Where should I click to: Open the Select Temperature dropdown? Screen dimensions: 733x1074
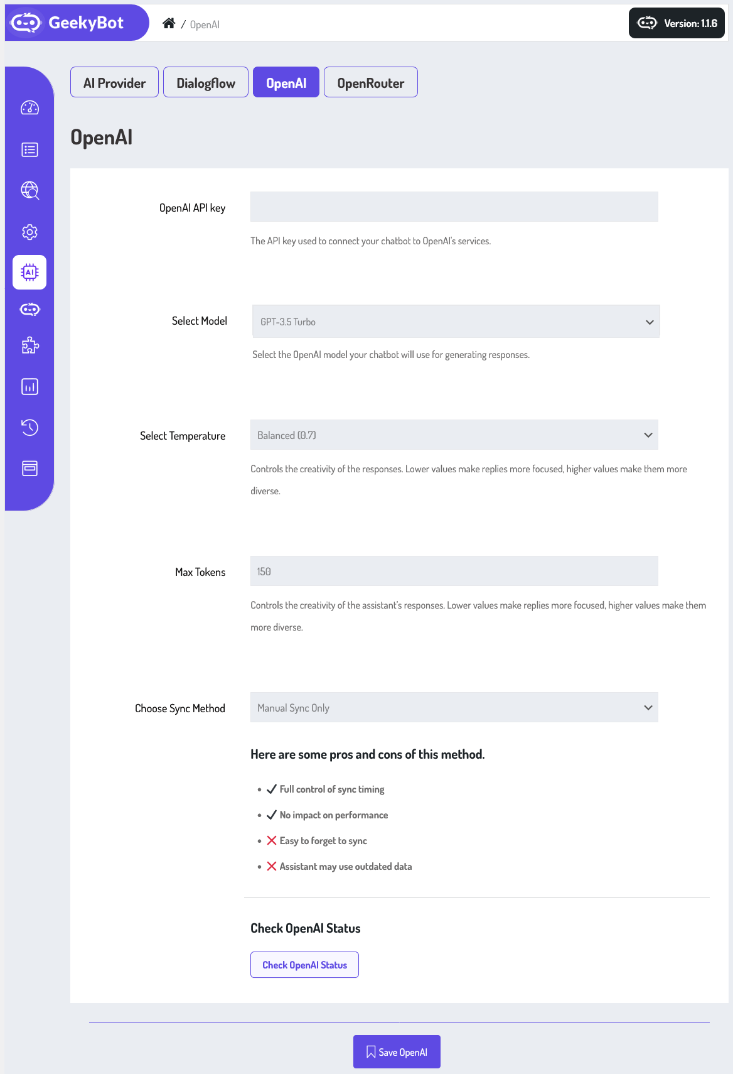click(x=454, y=435)
